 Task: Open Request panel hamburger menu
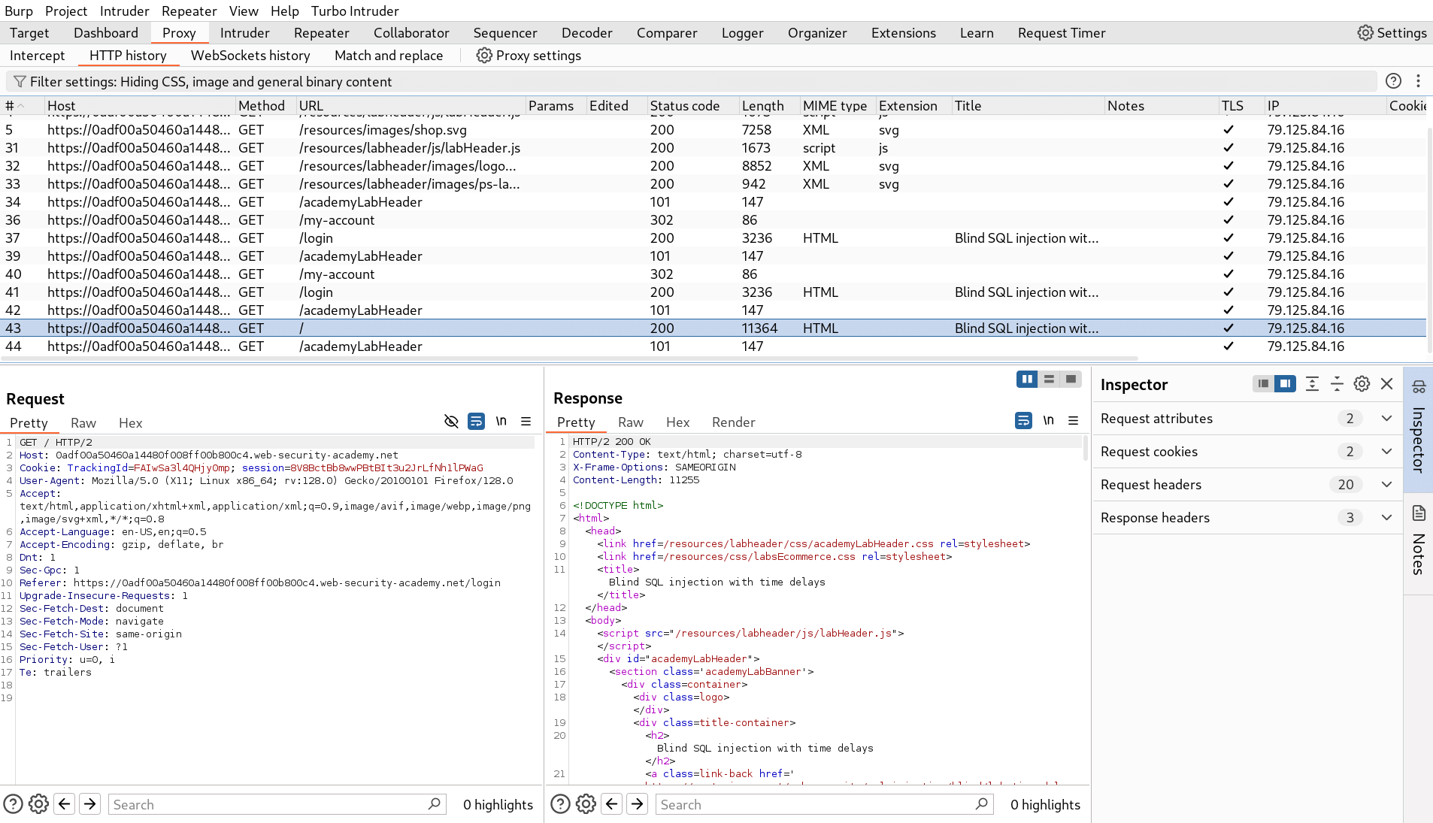tap(526, 422)
